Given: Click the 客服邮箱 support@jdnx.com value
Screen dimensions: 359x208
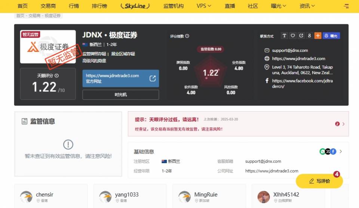Looking at the screenshot, I should (263, 161).
